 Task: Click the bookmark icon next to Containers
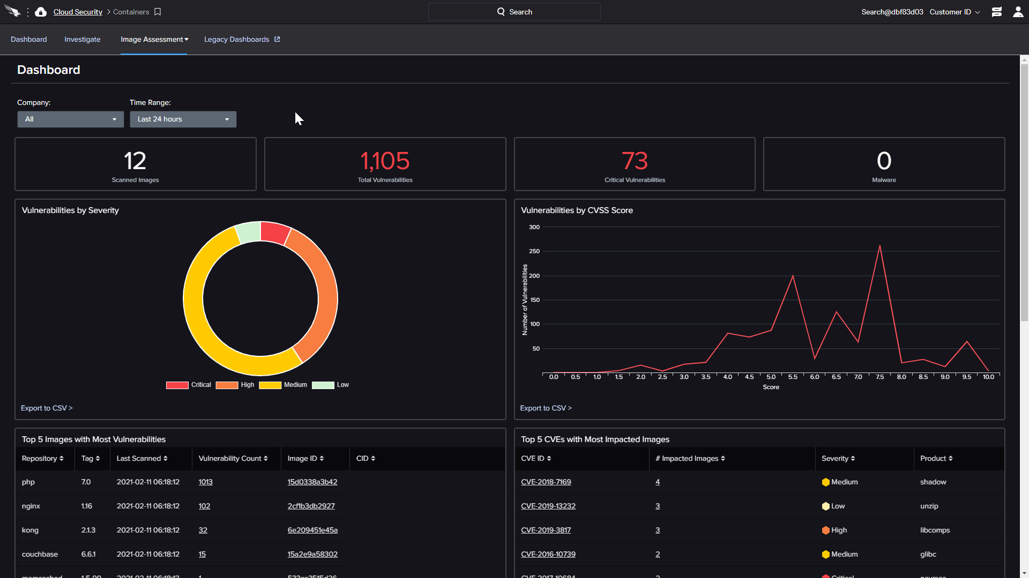coord(159,12)
